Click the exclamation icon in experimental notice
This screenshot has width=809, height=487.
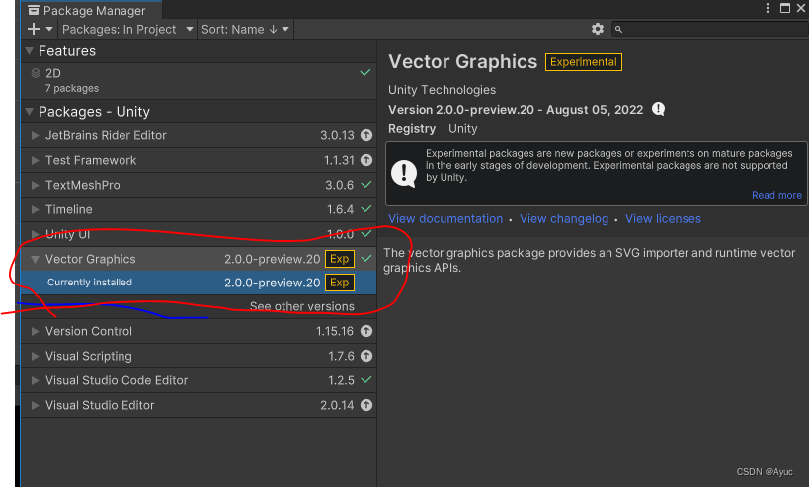point(404,173)
